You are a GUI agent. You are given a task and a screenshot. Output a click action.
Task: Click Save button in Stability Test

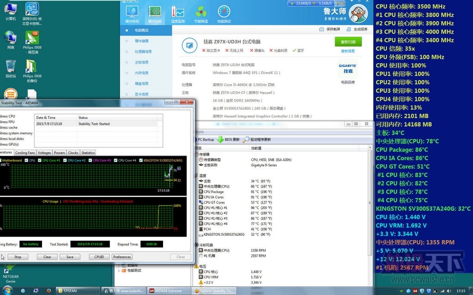pos(70,257)
